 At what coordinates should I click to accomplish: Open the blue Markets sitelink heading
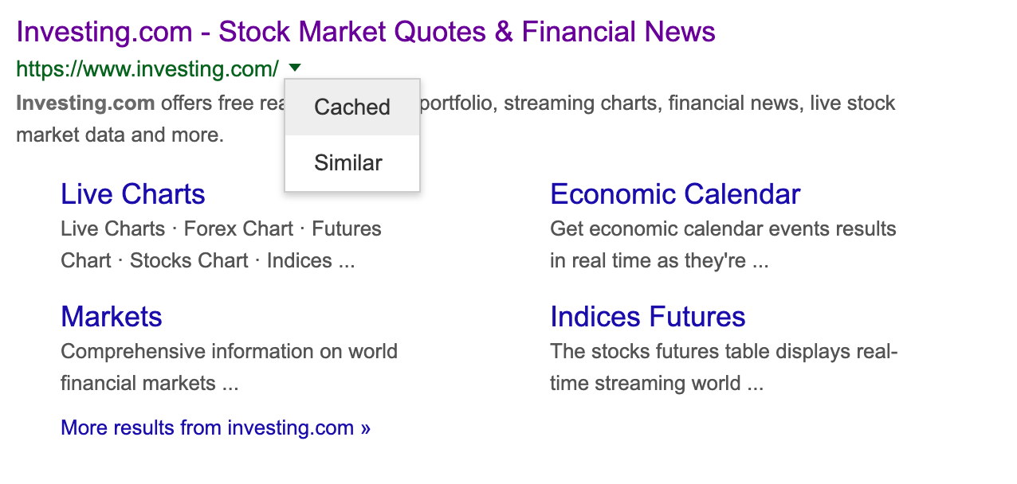coord(111,317)
